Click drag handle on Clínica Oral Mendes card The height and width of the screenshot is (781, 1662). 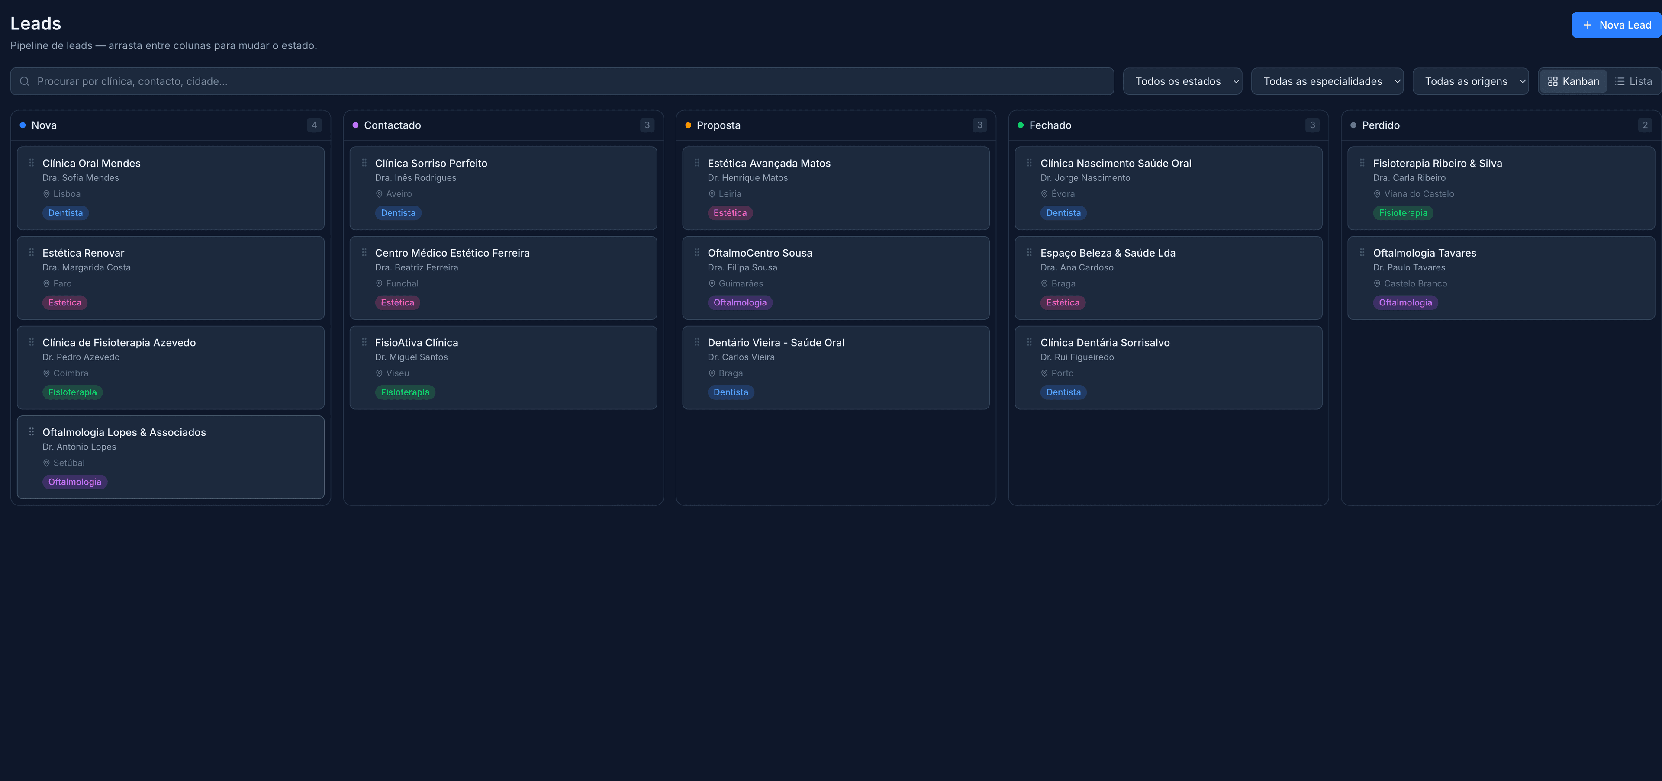click(x=31, y=163)
